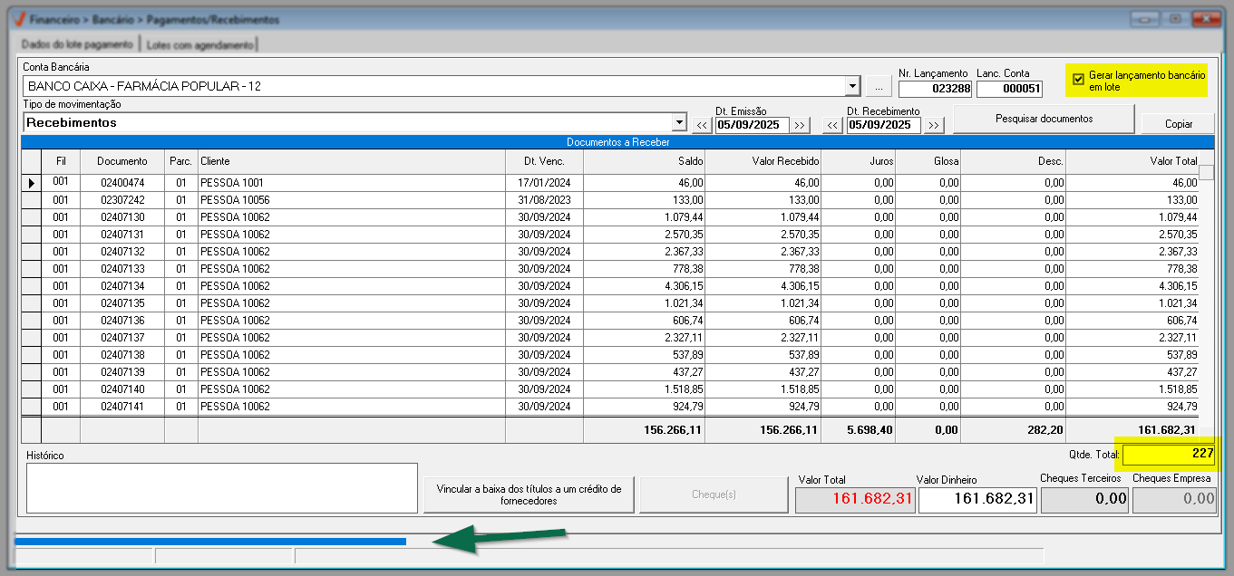Go to previous Dt. Emissão date
This screenshot has width=1234, height=576.
click(703, 125)
